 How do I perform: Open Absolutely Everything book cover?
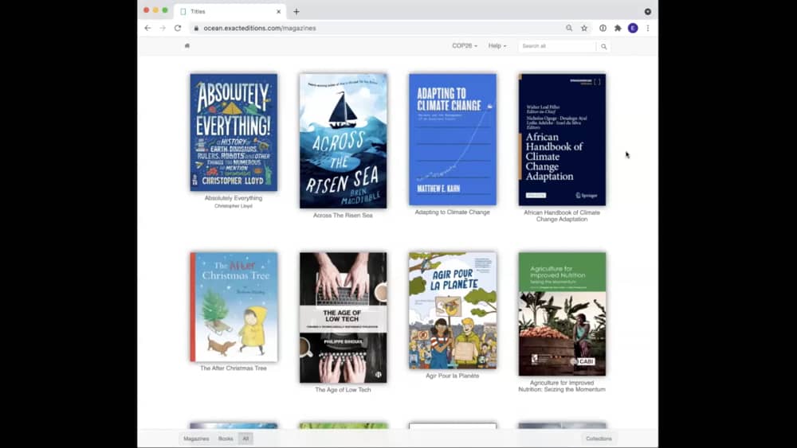(234, 132)
